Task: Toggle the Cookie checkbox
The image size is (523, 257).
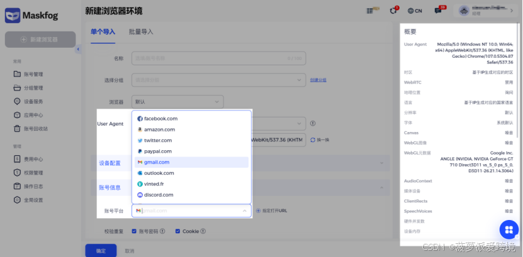Action: click(x=177, y=231)
